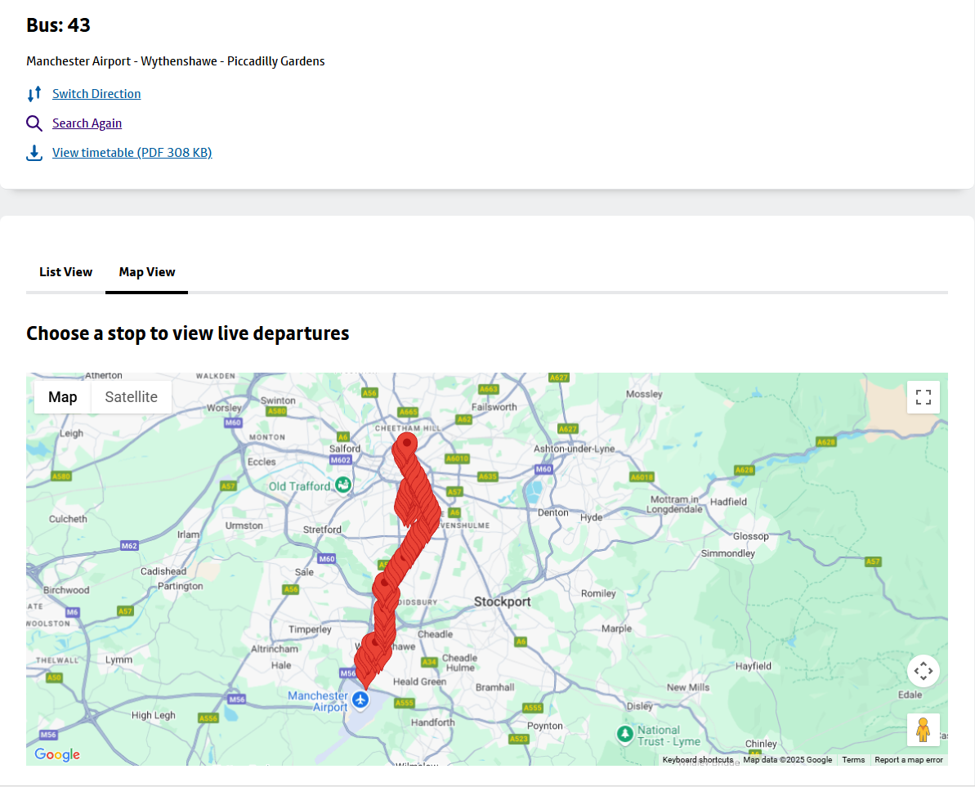Click the National Trust Lyme marker

[x=625, y=733]
